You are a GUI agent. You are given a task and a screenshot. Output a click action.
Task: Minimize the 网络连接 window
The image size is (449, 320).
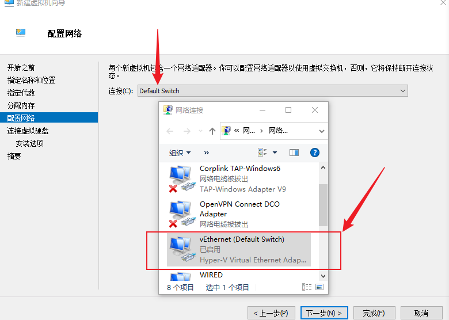(262, 110)
